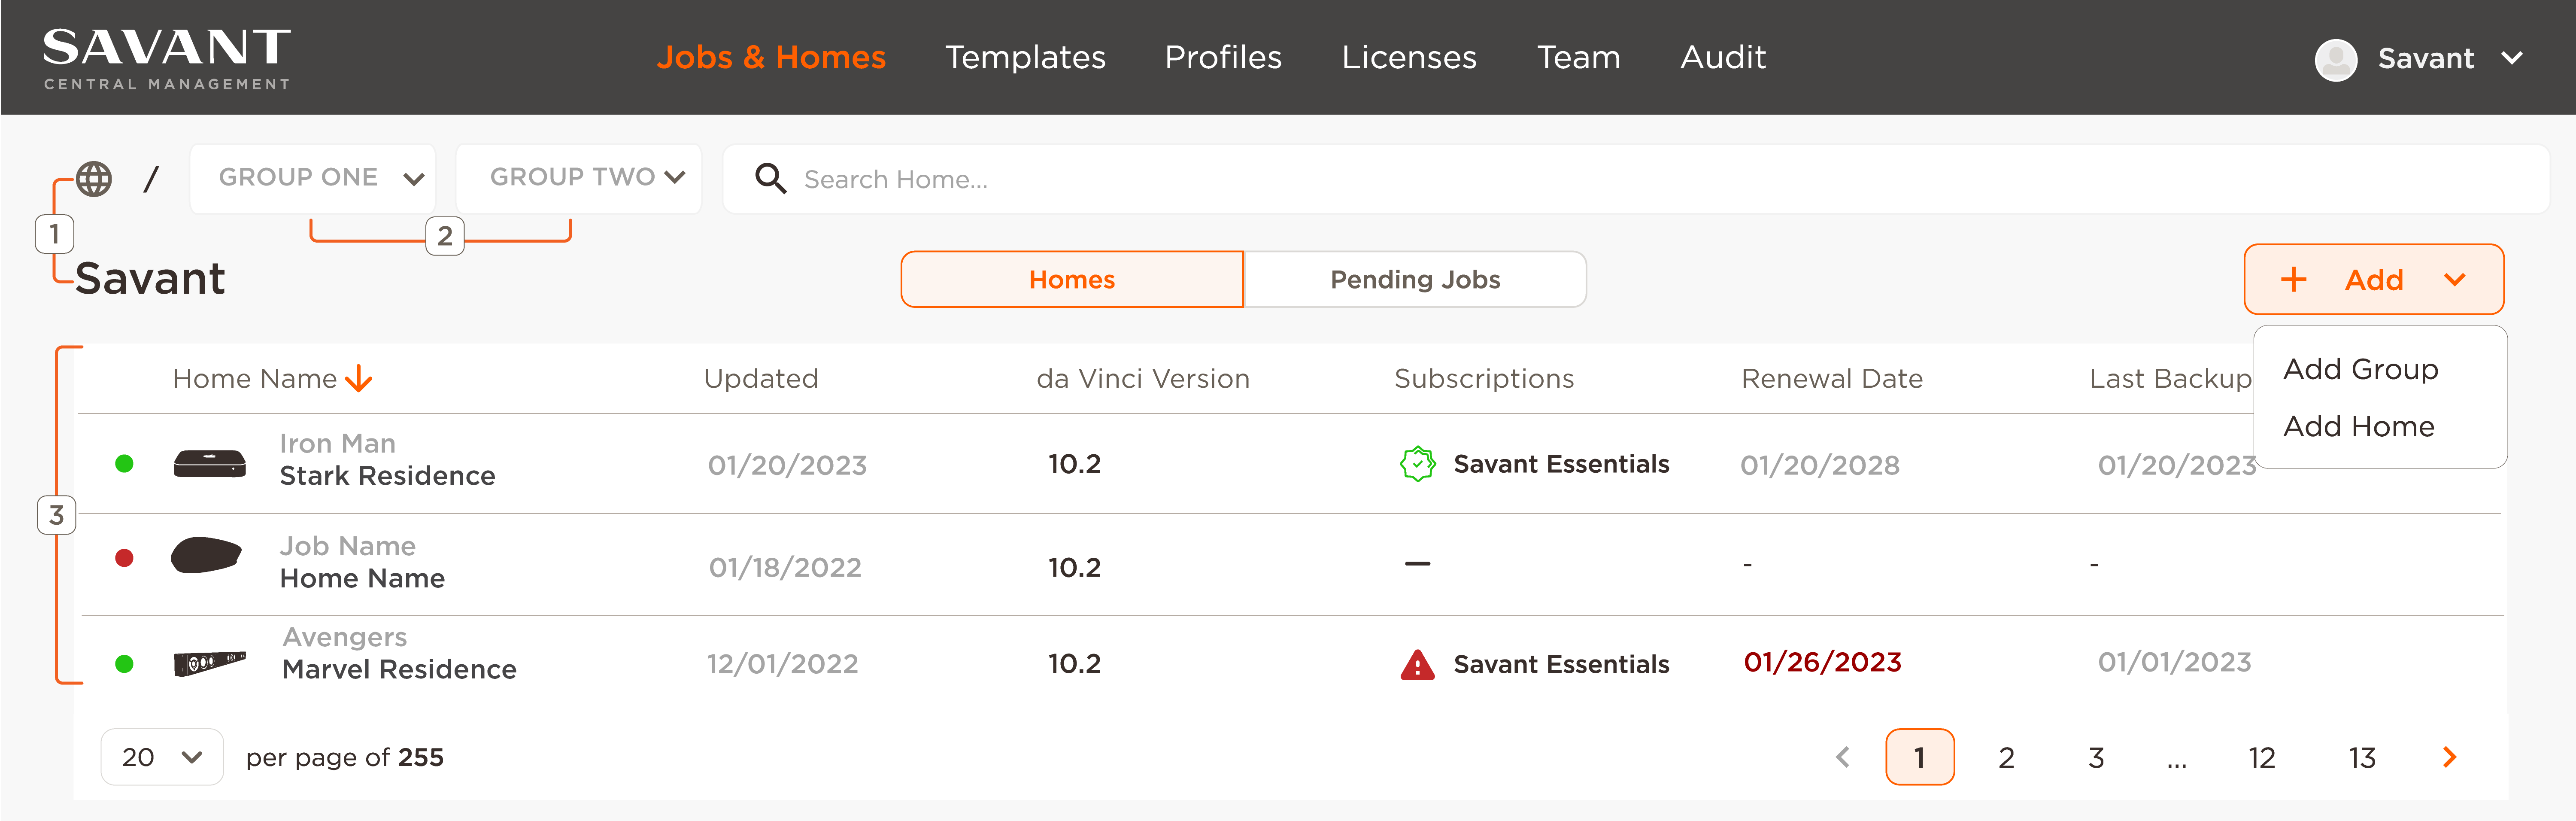
Task: Go to next page with right arrow
Action: 2449,757
